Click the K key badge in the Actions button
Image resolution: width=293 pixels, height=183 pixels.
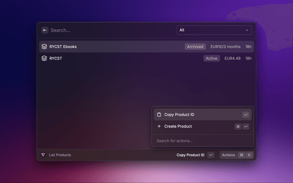[249, 155]
